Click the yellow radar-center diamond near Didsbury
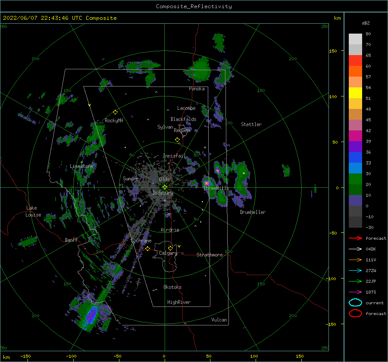388x362 pixels. (x=165, y=187)
